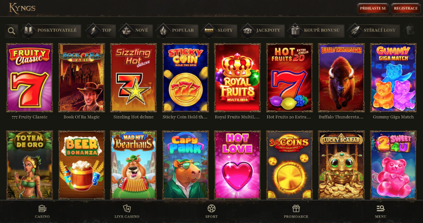Screen dimensions: 423x223
Task: Open the Live Casino cards icon
Action: [127, 209]
